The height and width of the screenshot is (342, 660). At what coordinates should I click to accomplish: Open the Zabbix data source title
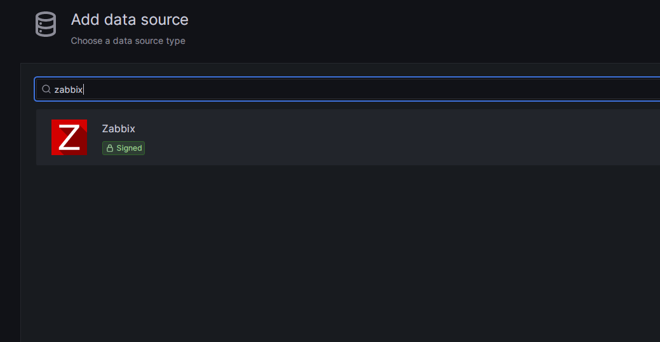coord(118,129)
